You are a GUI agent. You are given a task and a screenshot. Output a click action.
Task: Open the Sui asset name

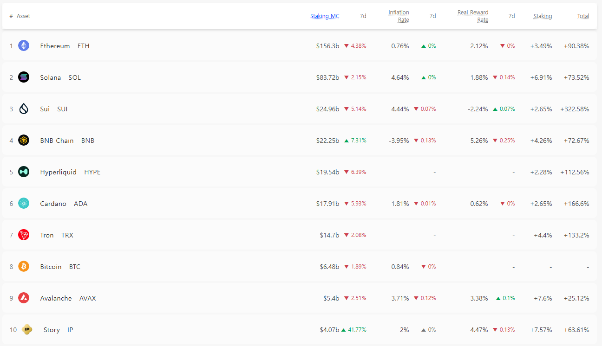pyautogui.click(x=45, y=109)
